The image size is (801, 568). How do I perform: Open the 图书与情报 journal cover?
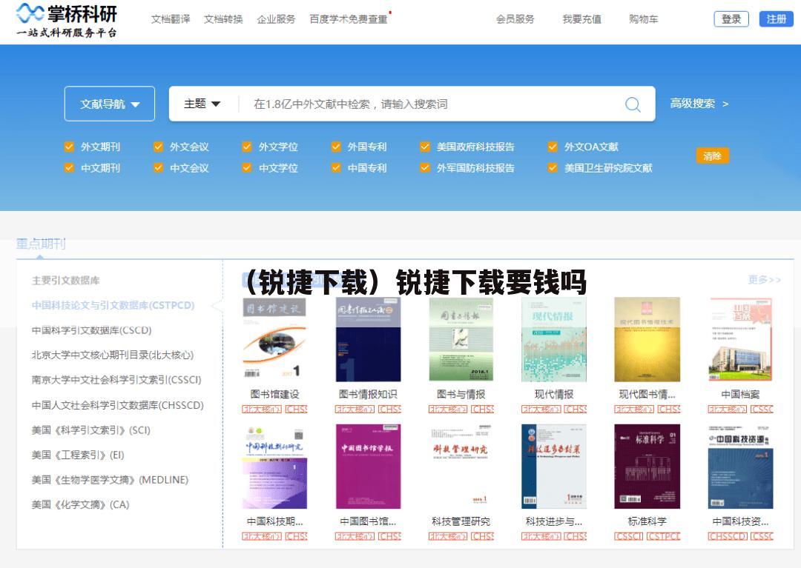(461, 340)
